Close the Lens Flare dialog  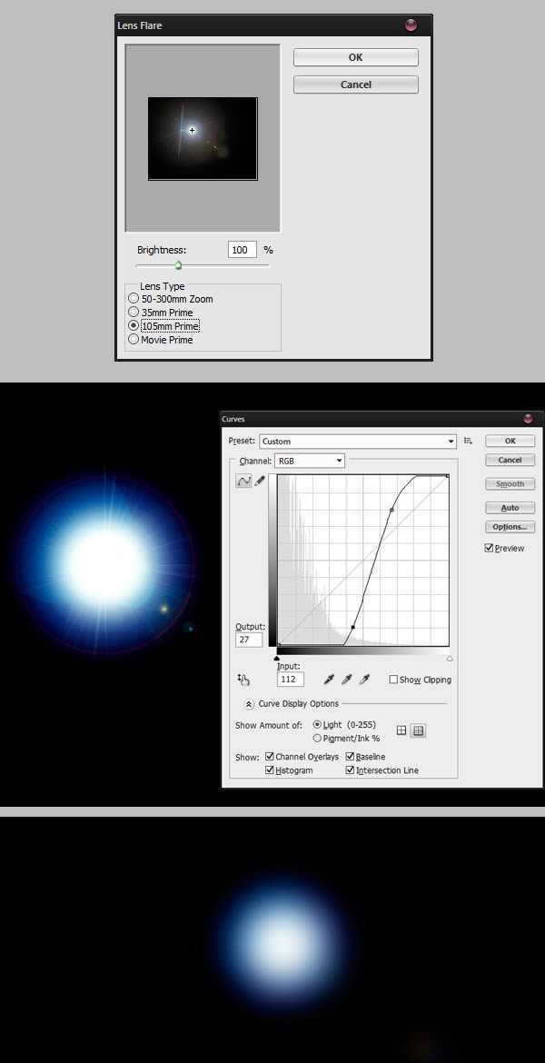tap(411, 25)
